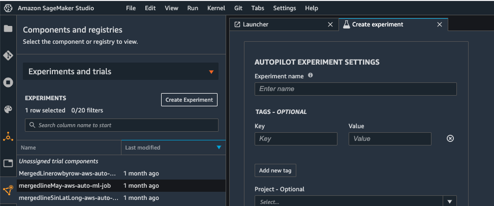The height and width of the screenshot is (206, 494).
Task: Click the info icon beside Experiment name
Action: point(311,75)
